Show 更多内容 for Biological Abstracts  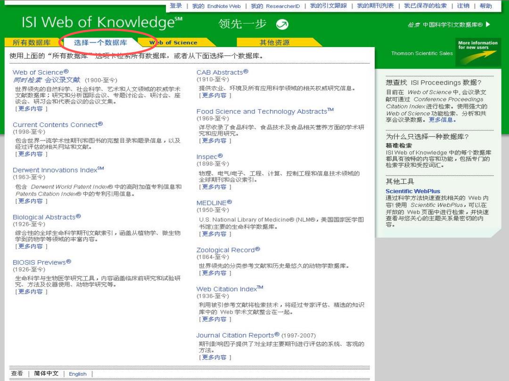click(x=31, y=246)
